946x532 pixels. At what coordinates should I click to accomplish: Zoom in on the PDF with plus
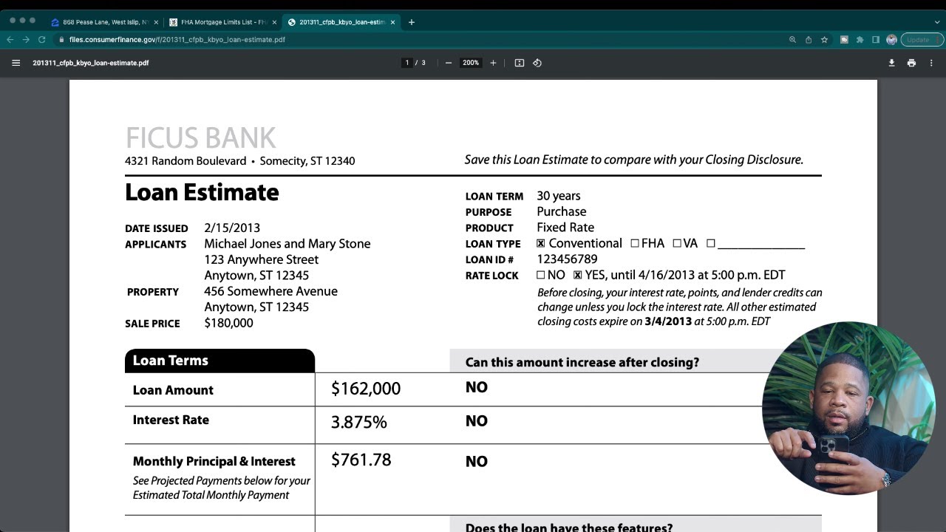pos(493,63)
